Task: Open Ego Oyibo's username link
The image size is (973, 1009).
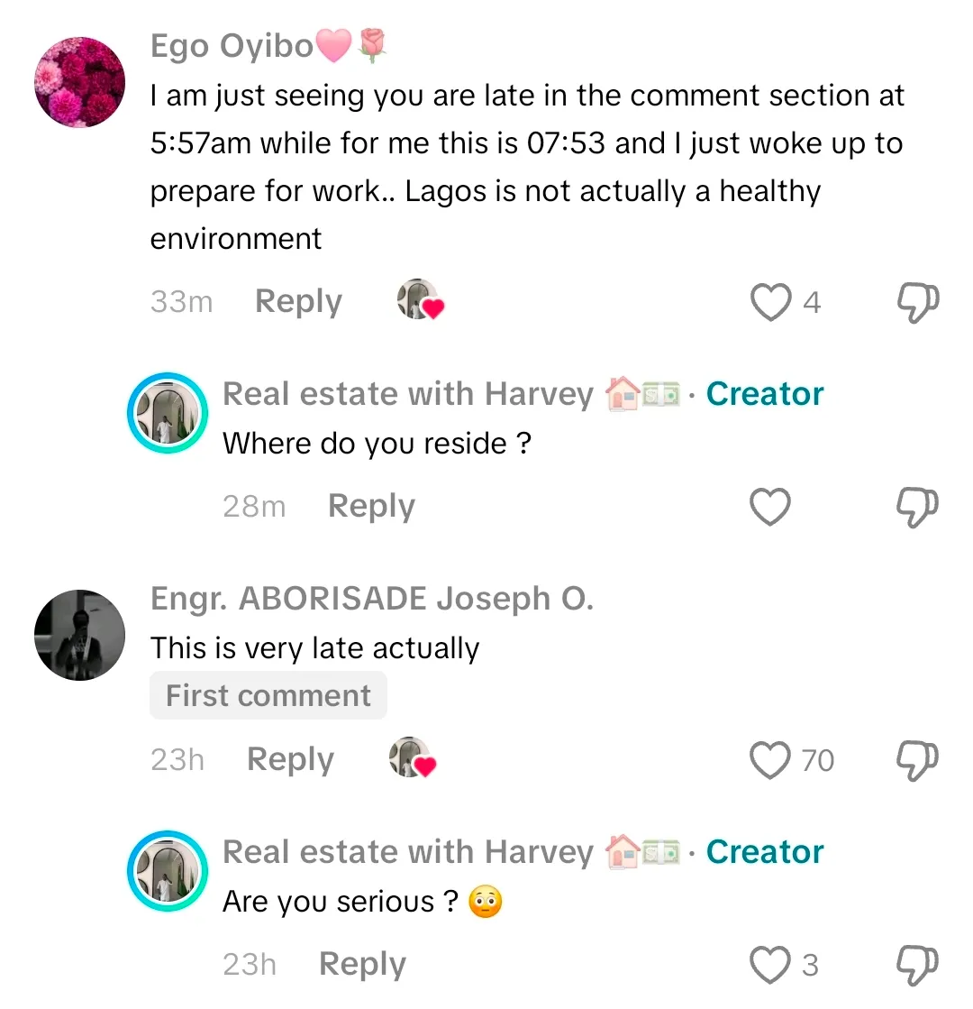Action: pos(232,46)
